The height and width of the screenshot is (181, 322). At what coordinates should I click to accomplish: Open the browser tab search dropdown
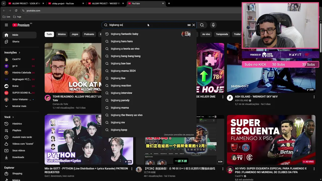pos(4,4)
